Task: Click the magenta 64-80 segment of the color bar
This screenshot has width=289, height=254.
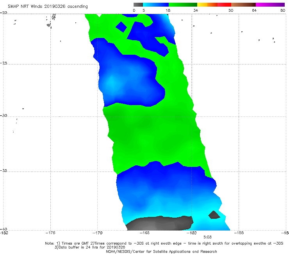Action: click(x=270, y=5)
